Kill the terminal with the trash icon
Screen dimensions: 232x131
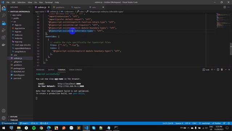click(222, 70)
